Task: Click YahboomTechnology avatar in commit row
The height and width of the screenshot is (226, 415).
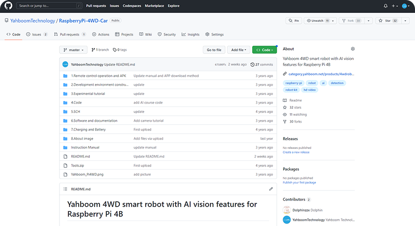Action: tap(65, 64)
